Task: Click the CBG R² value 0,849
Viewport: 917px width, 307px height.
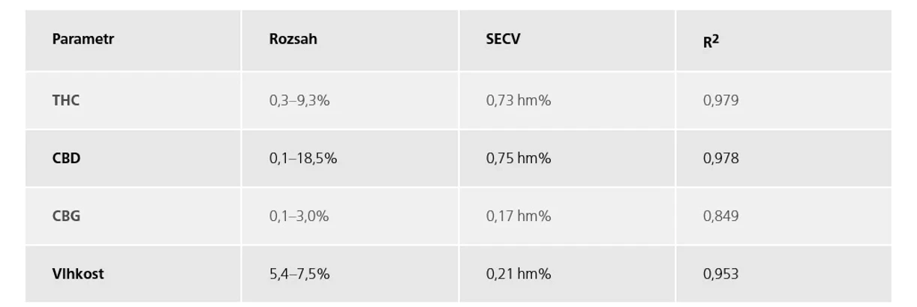Action: pyautogui.click(x=721, y=216)
